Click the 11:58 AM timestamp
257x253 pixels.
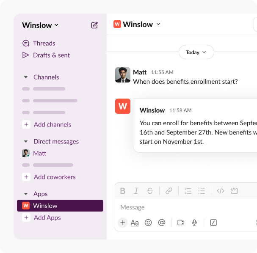pyautogui.click(x=180, y=110)
